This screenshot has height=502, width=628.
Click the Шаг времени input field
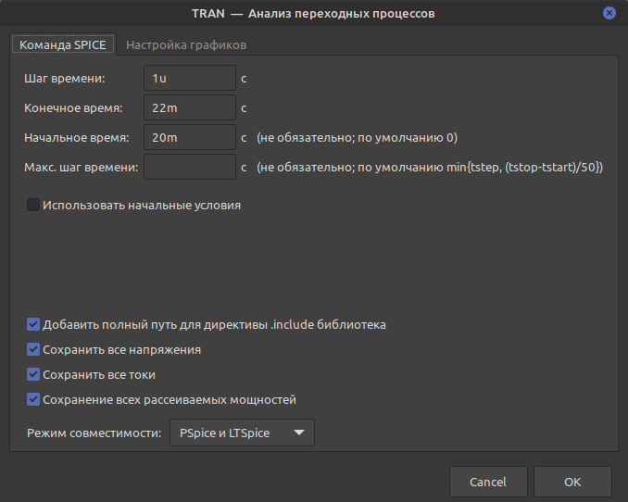[190, 79]
